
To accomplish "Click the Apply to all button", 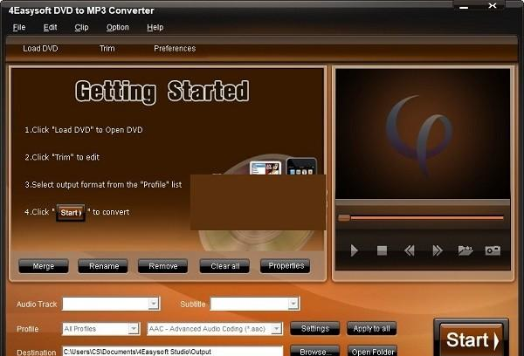I will pos(372,329).
